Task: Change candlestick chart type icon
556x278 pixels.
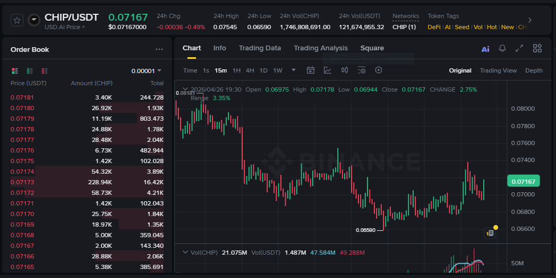Action: [344, 70]
